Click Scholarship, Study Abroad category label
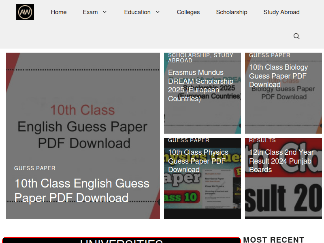This screenshot has height=243, width=324. (x=200, y=58)
